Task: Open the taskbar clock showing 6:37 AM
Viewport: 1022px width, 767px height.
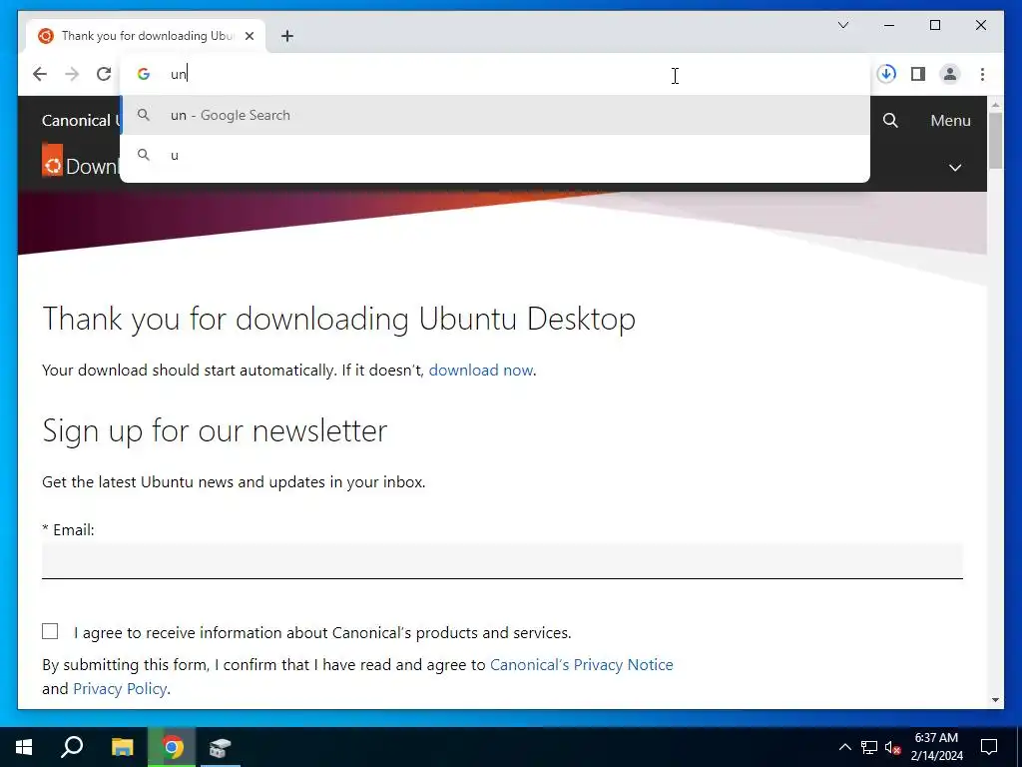Action: pyautogui.click(x=936, y=747)
